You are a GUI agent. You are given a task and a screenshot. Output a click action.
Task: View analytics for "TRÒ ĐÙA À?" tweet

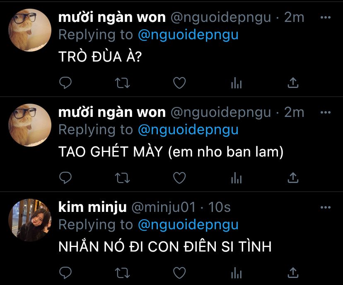236,83
